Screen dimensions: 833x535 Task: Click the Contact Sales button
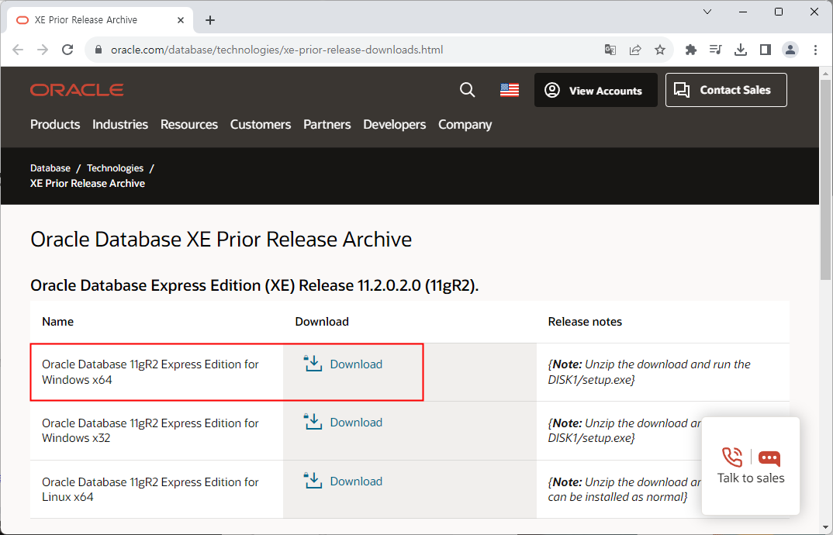(x=726, y=90)
